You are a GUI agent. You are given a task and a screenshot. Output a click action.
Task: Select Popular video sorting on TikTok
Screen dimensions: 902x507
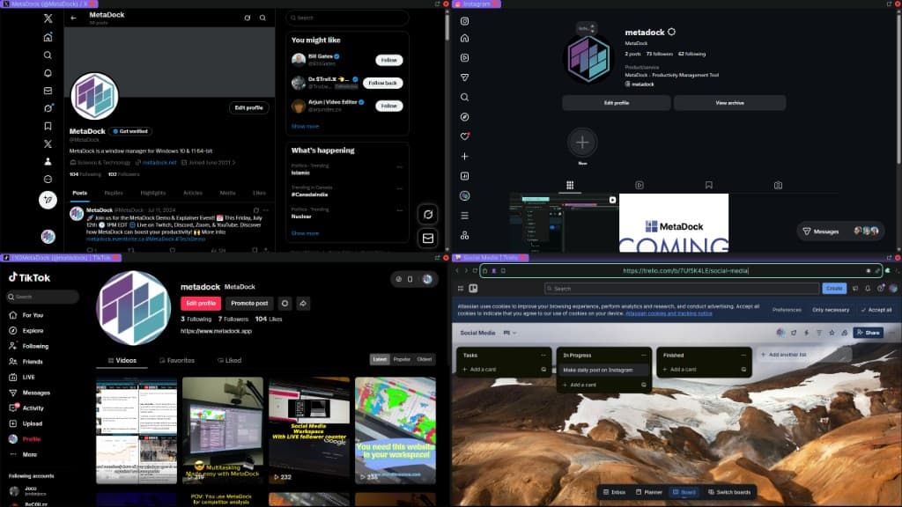click(x=402, y=359)
